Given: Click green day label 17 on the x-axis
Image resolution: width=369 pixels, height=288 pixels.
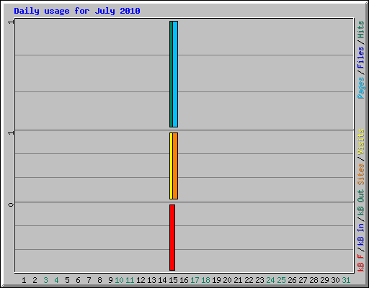Looking at the screenshot, I should [195, 280].
